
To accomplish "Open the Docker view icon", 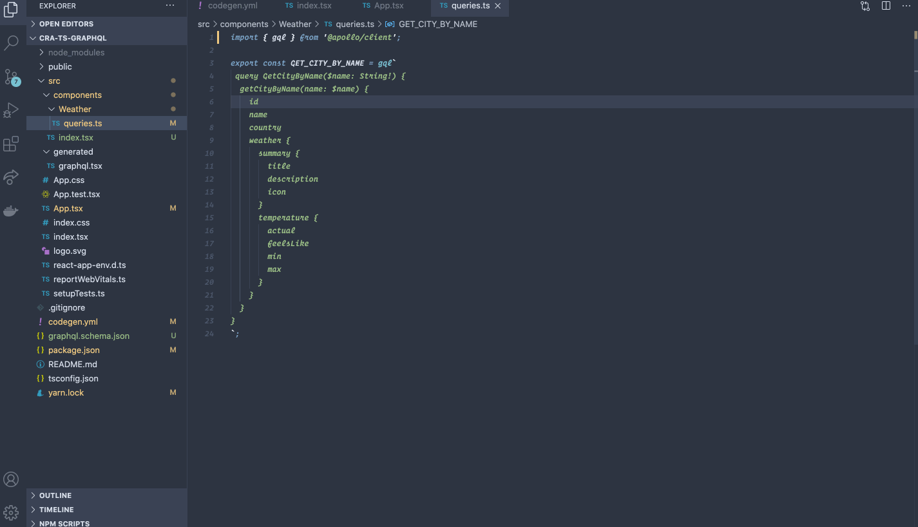I will 11,211.
